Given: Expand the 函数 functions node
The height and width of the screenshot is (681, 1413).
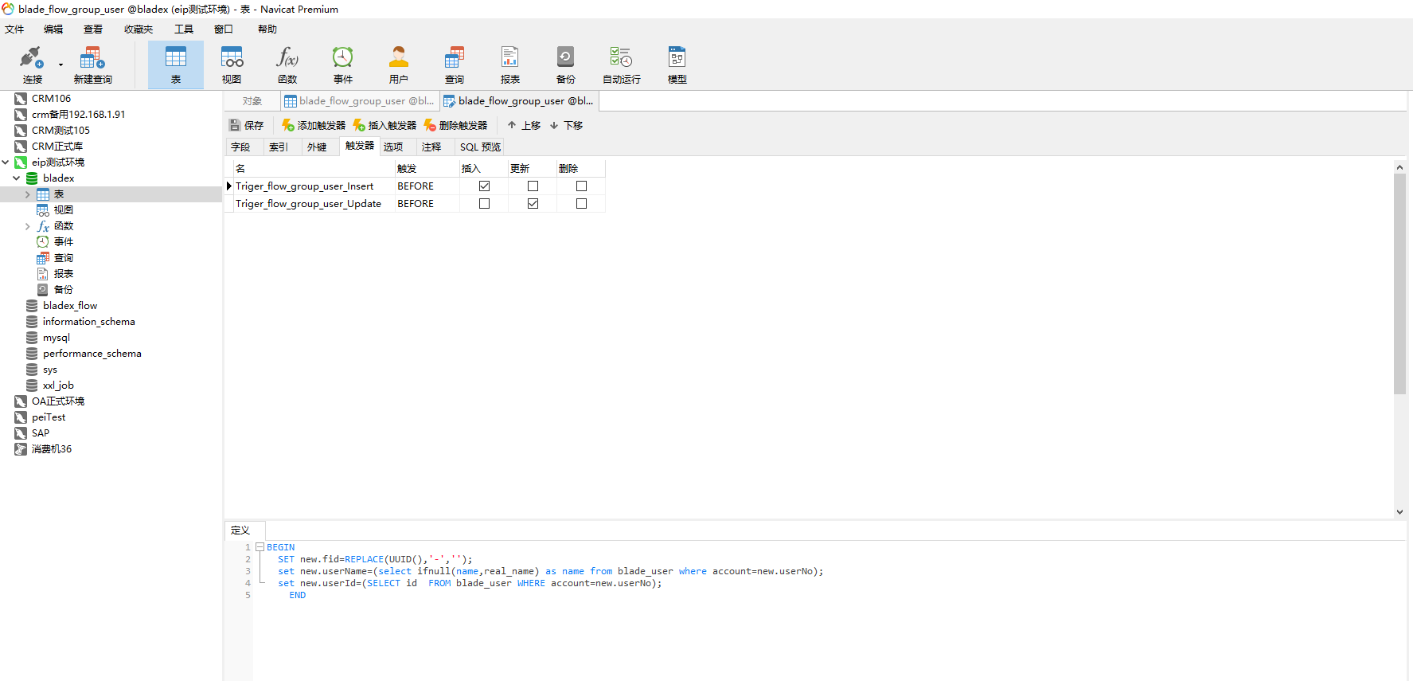Looking at the screenshot, I should tap(28, 226).
